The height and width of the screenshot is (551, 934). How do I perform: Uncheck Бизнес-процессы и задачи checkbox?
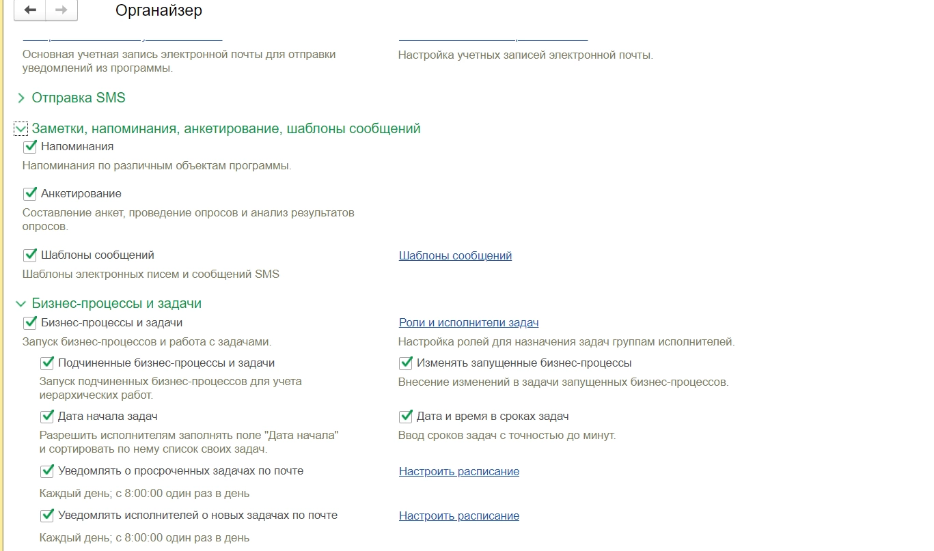[30, 323]
